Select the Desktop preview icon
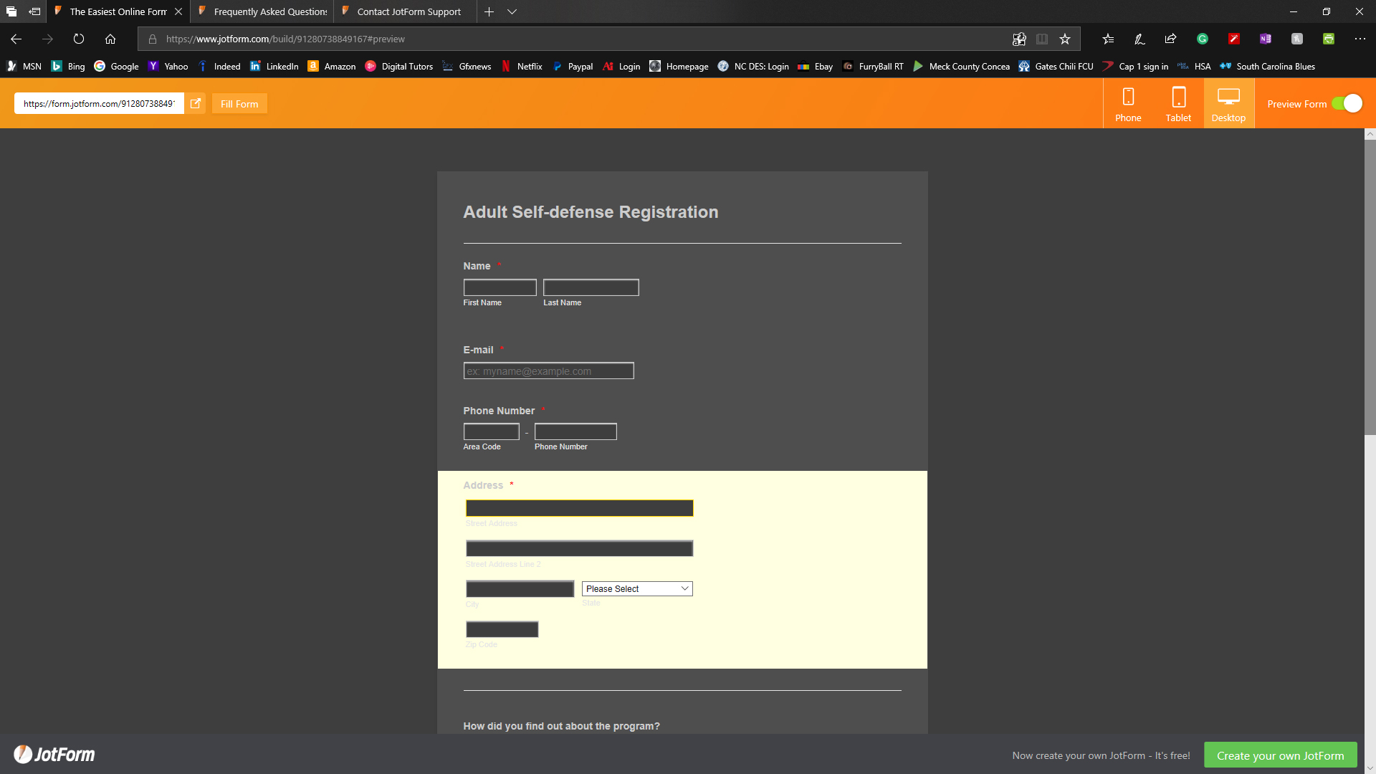Viewport: 1376px width, 774px height. (1228, 103)
